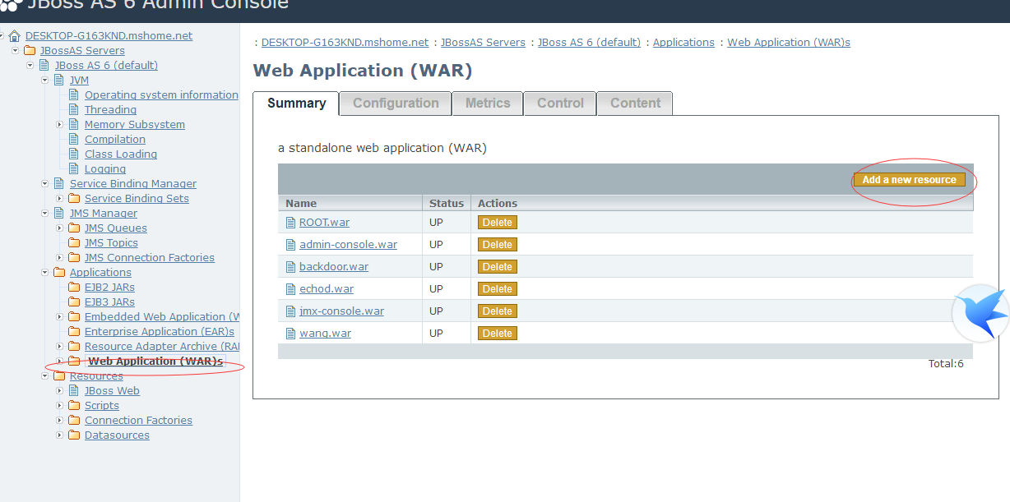Click the document icon beside Service Binding Manager

coord(59,184)
